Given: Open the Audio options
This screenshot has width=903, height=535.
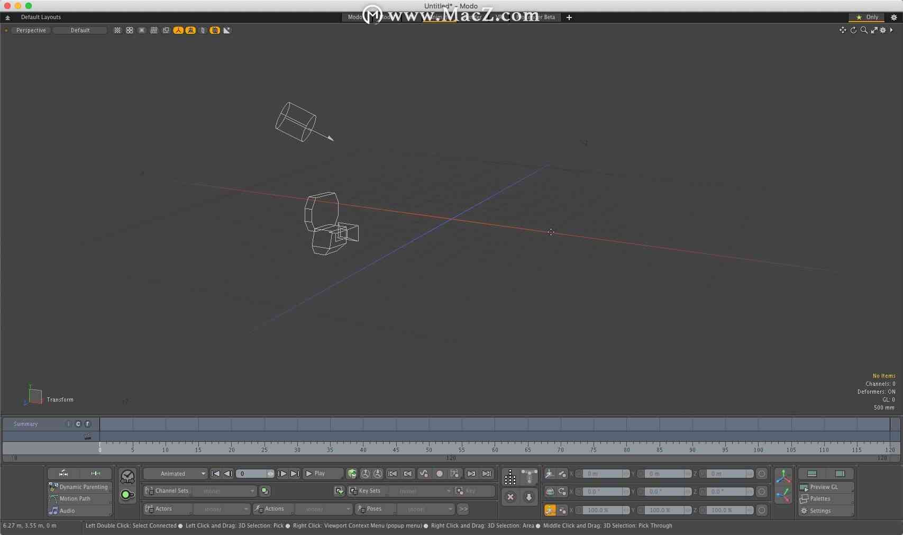Looking at the screenshot, I should (x=79, y=511).
